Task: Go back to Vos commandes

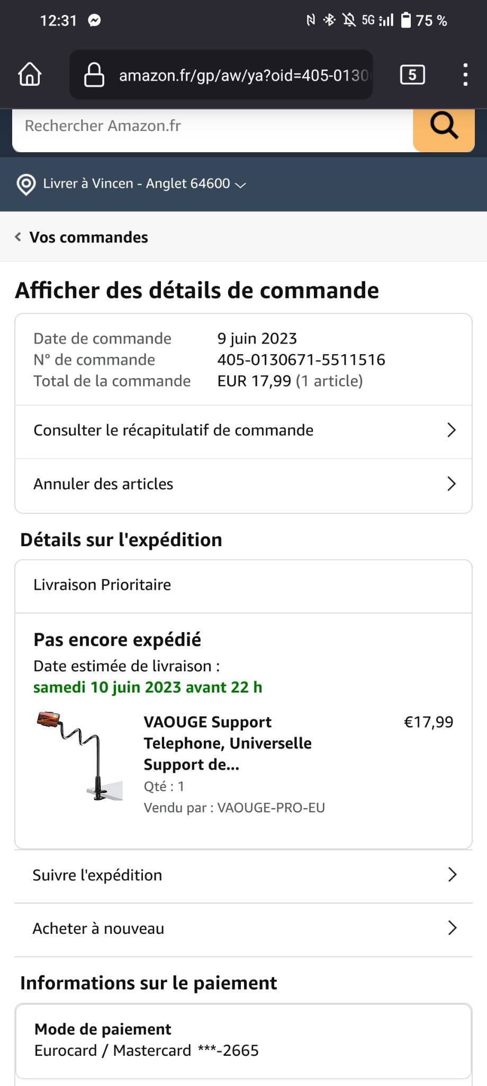Action: pyautogui.click(x=88, y=237)
